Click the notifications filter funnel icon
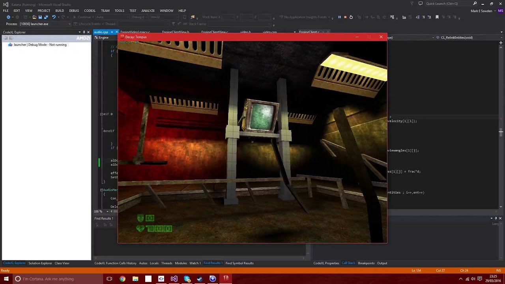Image resolution: width=505 pixels, height=284 pixels. [x=412, y=4]
